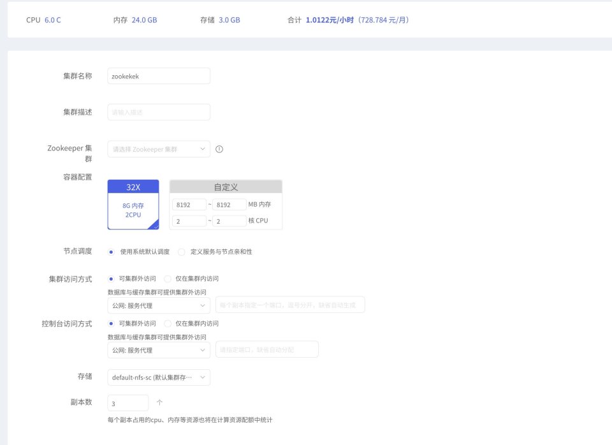Enable 定义服务与节点亲和性 scheduling option
The image size is (612, 445).
(x=182, y=252)
